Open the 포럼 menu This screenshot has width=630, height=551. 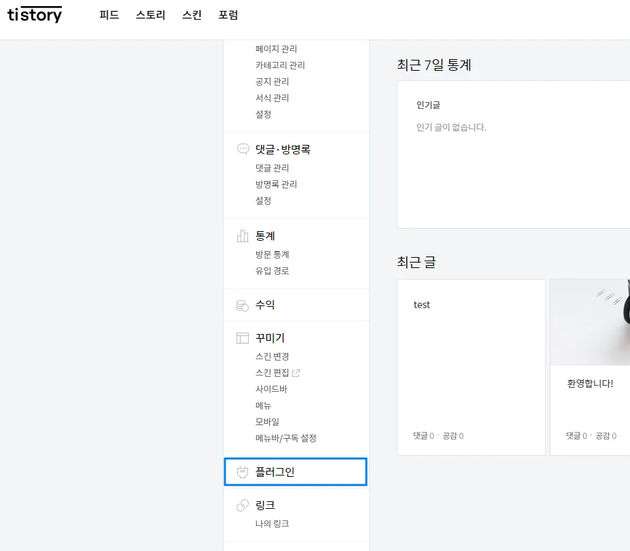[228, 15]
